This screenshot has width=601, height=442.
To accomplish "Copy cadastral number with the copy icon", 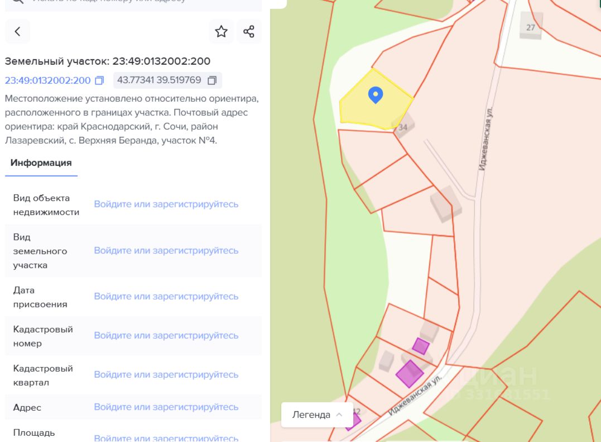I will pos(100,80).
